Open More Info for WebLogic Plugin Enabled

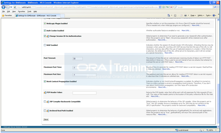[196, 25]
